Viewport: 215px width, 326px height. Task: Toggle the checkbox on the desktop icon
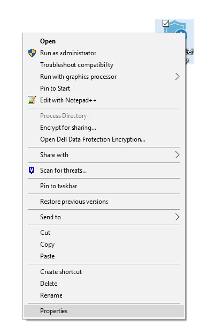tap(166, 24)
